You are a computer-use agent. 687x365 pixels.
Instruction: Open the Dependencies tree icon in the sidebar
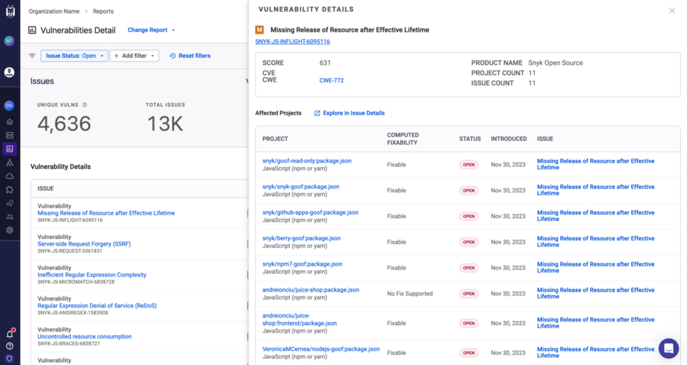click(x=10, y=162)
